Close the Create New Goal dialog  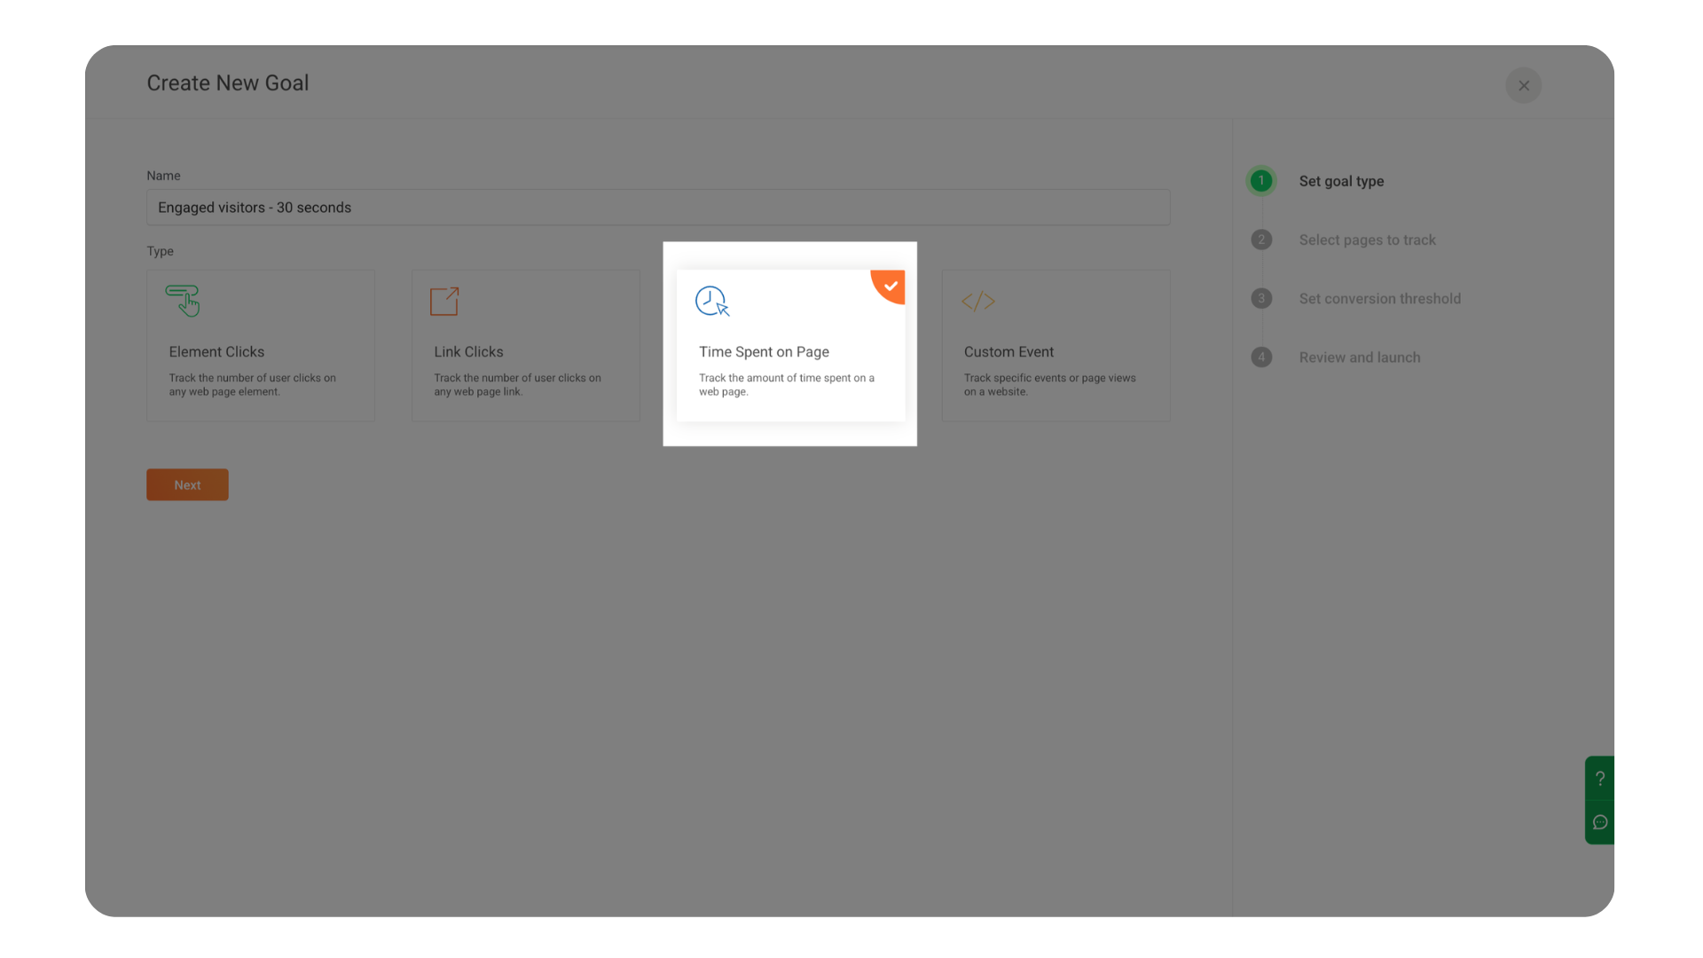(x=1523, y=85)
